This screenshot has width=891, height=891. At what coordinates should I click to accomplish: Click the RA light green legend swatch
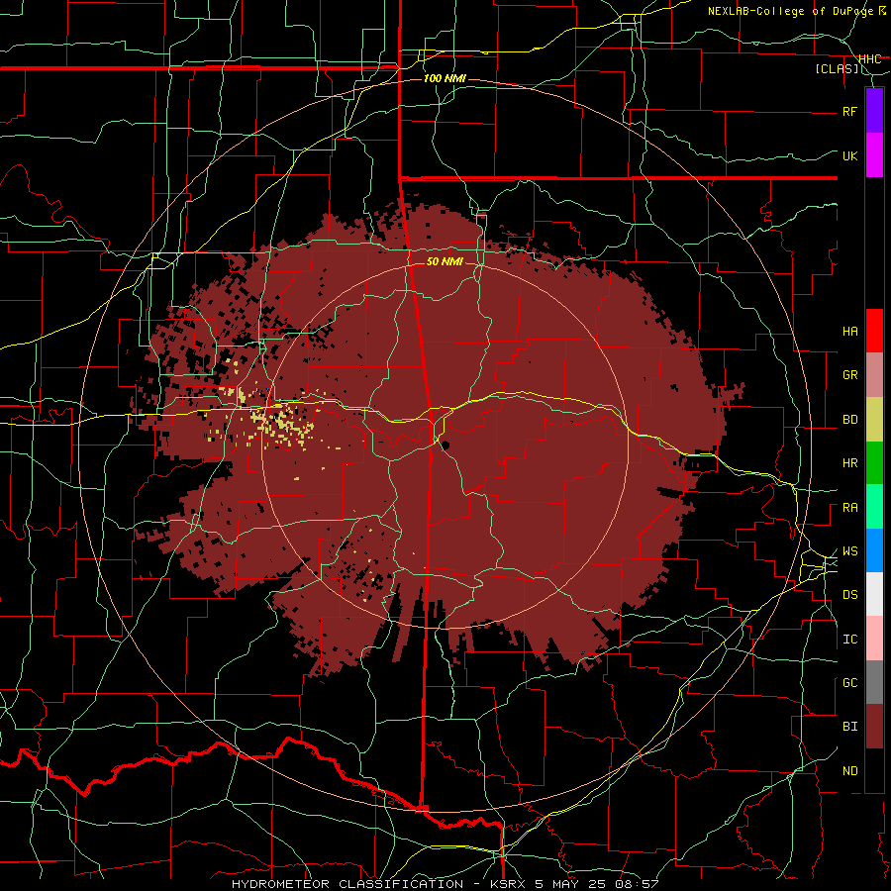click(x=874, y=507)
